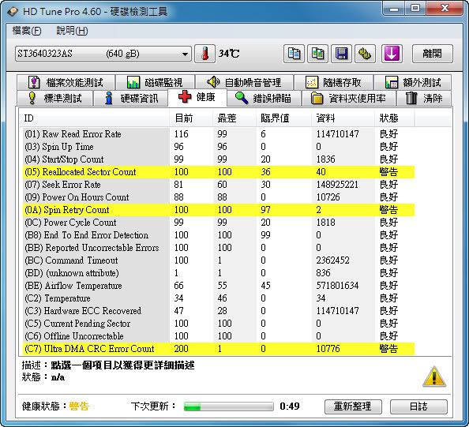Switch to the 檔案效能測試 tab
The image size is (469, 427).
pos(66,82)
